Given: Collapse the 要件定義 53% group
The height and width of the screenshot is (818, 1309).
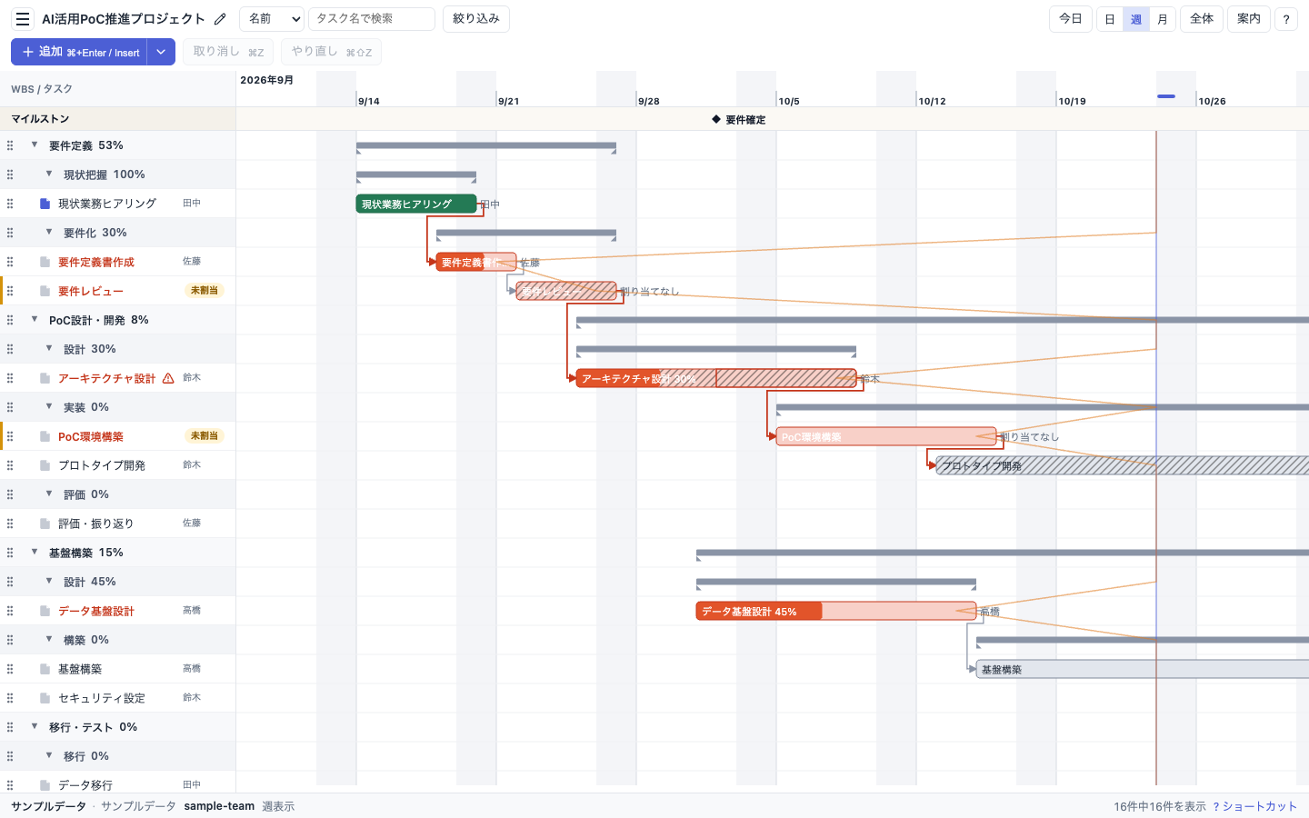Looking at the screenshot, I should (x=35, y=145).
